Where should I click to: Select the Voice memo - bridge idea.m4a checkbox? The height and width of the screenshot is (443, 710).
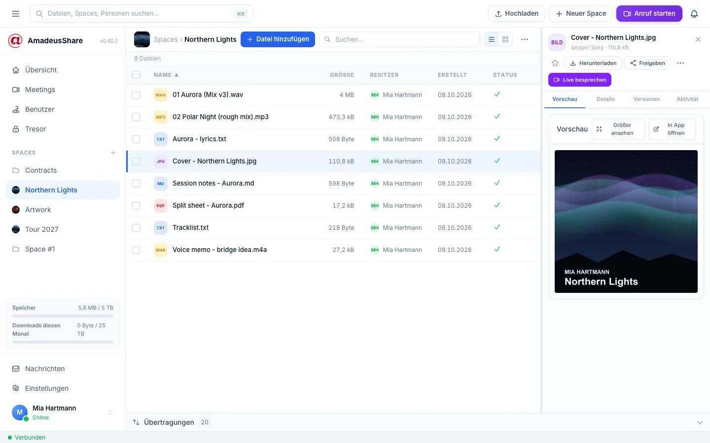pyautogui.click(x=136, y=250)
